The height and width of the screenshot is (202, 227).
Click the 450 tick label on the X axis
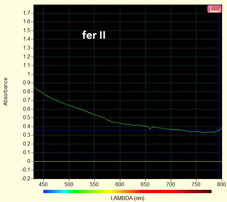coord(43,184)
